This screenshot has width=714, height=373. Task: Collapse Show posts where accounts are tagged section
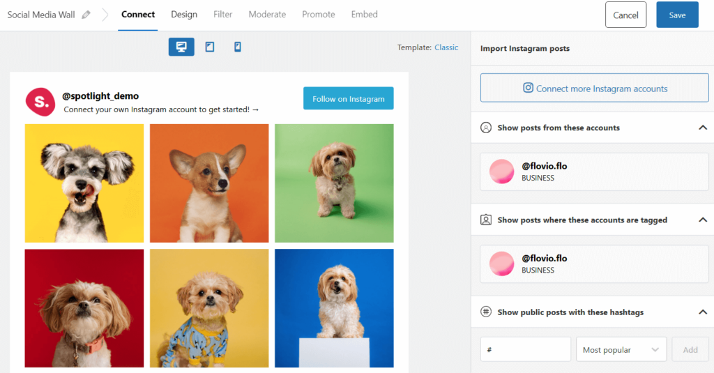point(703,220)
